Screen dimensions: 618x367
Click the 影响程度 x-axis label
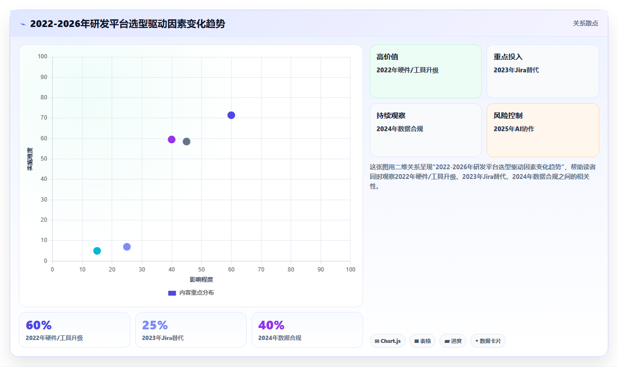coord(201,279)
